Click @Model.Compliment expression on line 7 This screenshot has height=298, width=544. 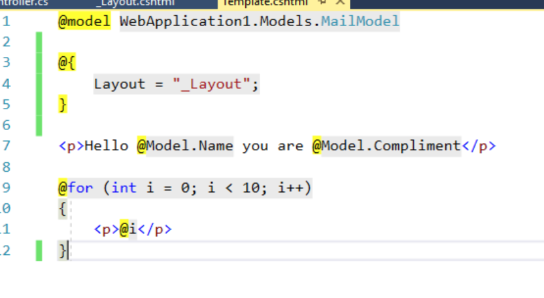click(386, 146)
